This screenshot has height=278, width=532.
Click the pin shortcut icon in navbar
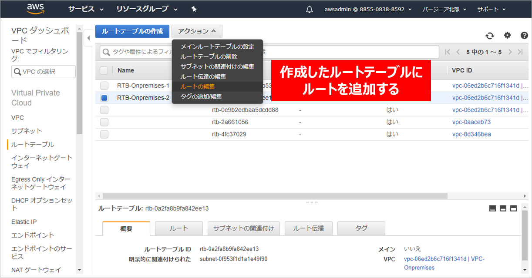point(194,9)
